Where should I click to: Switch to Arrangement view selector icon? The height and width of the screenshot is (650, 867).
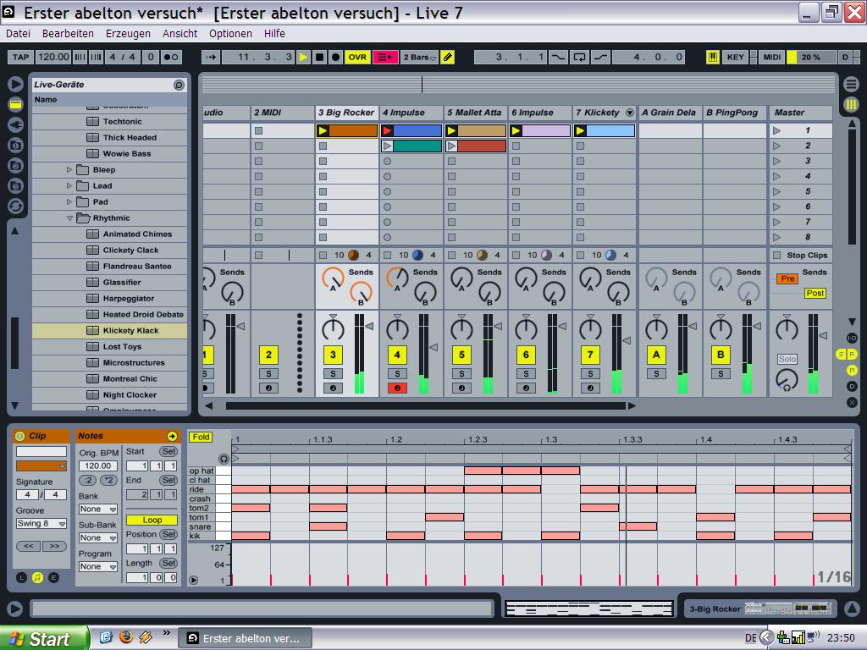click(851, 85)
